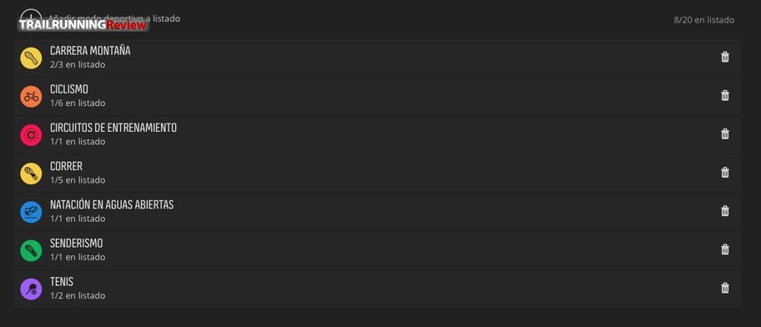Expand the Tenis sport mode entry

pos(377,289)
